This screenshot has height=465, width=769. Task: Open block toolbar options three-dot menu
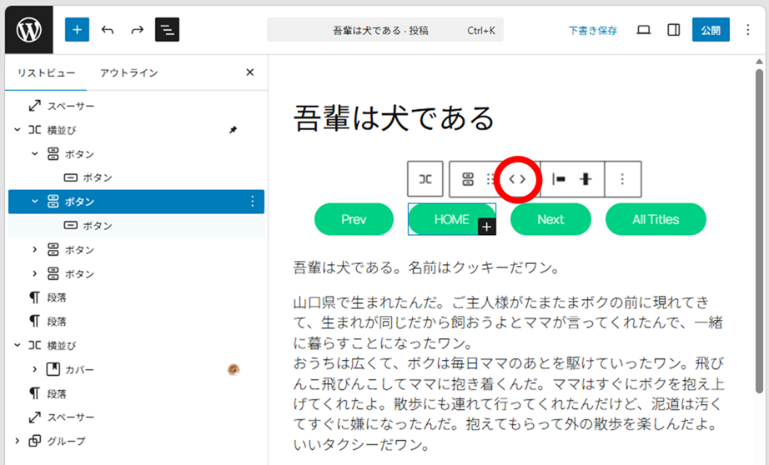(x=622, y=179)
